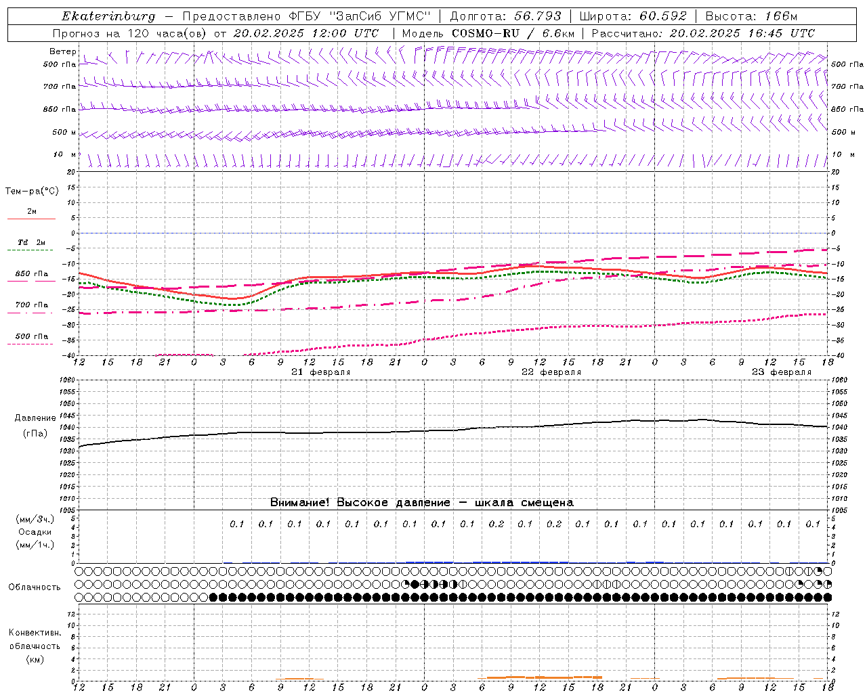Viewport: 867px width, 693px height.
Task: Click "Рассчитано: 20.02.2025 16:45 UTC" timestamp
Action: tap(703, 33)
